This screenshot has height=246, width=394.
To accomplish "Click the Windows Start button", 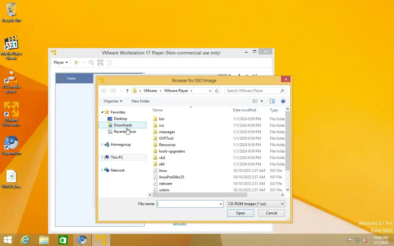I will pos(8,240).
